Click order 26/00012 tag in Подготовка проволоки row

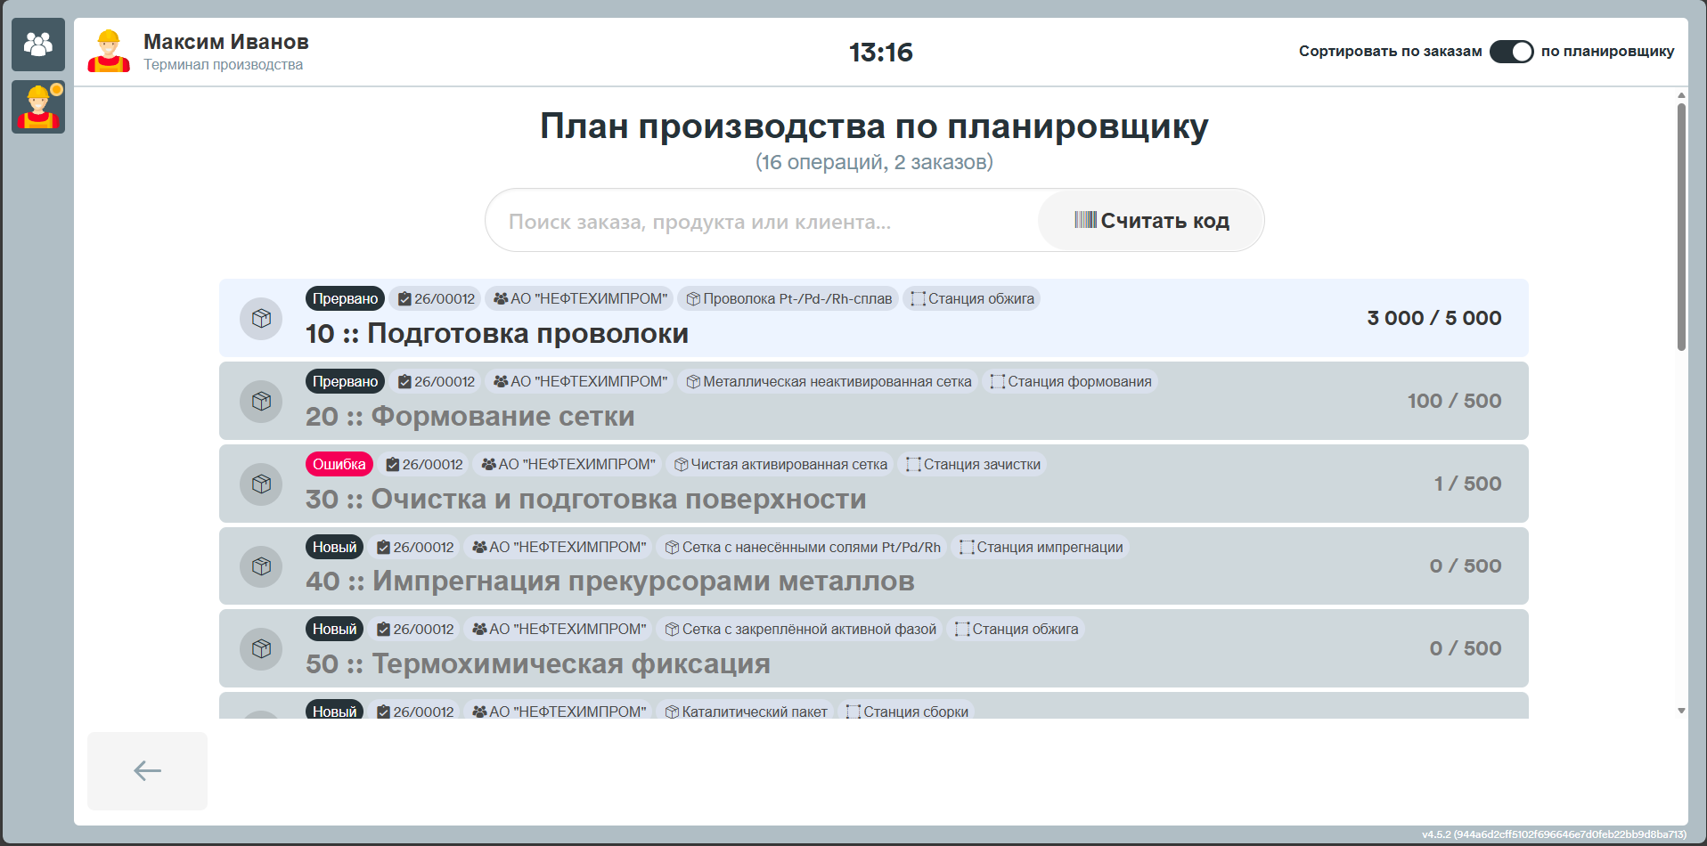[x=436, y=298]
